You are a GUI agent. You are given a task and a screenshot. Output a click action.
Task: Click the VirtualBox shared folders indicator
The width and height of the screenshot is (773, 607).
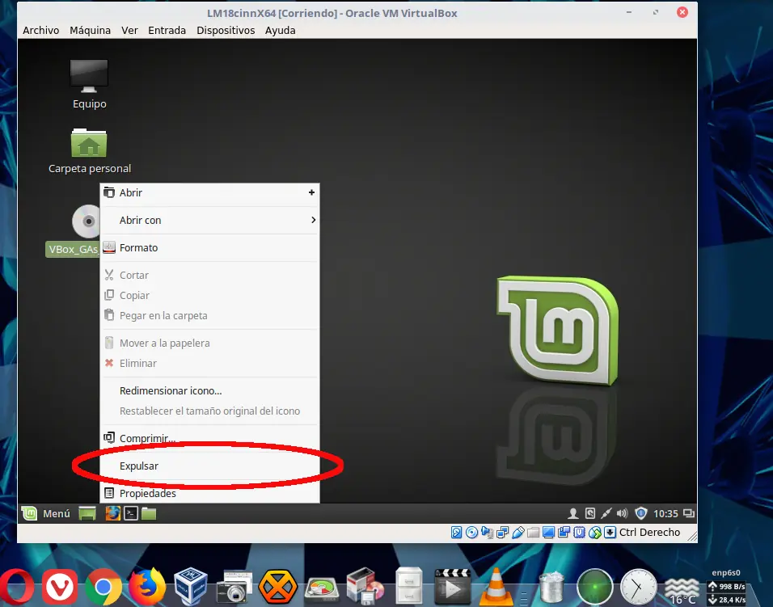(533, 532)
